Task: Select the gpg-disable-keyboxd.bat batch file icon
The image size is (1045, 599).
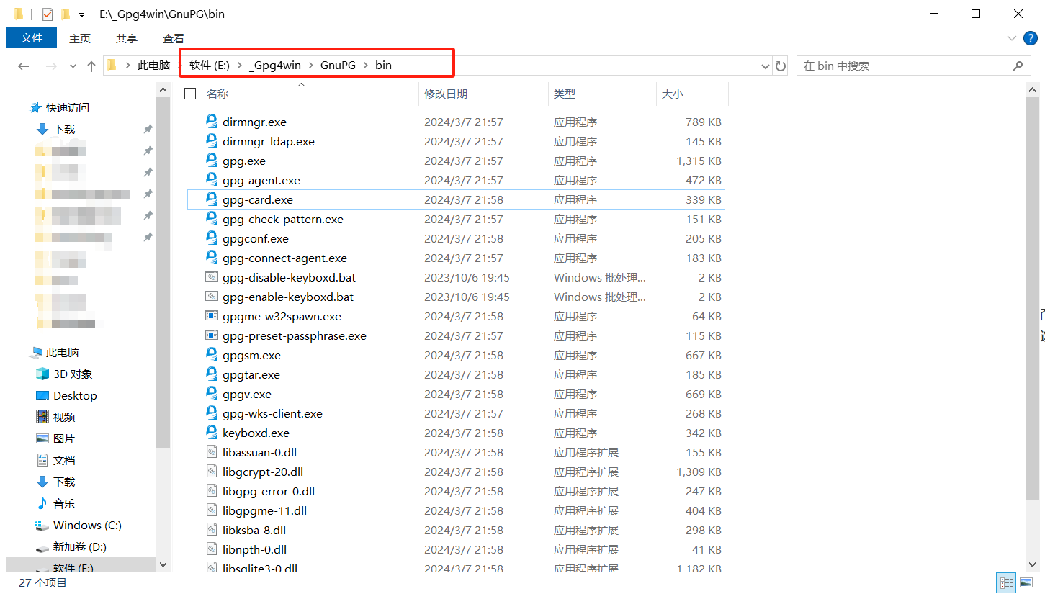Action: coord(212,277)
